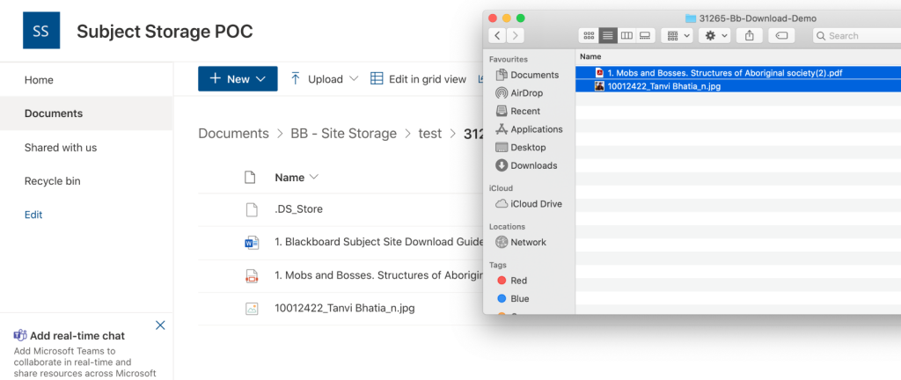Viewport: 901px width, 380px height.
Task: Click the Finder window folder title icon
Action: 691,18
